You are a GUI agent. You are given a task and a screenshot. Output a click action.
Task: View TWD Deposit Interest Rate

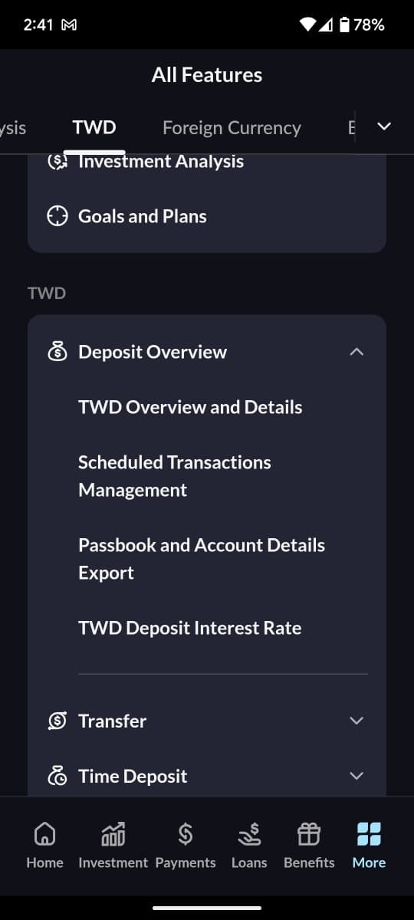coord(190,628)
